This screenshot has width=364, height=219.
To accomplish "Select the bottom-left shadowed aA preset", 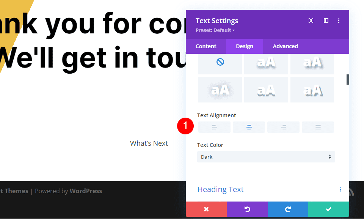I will (220, 90).
